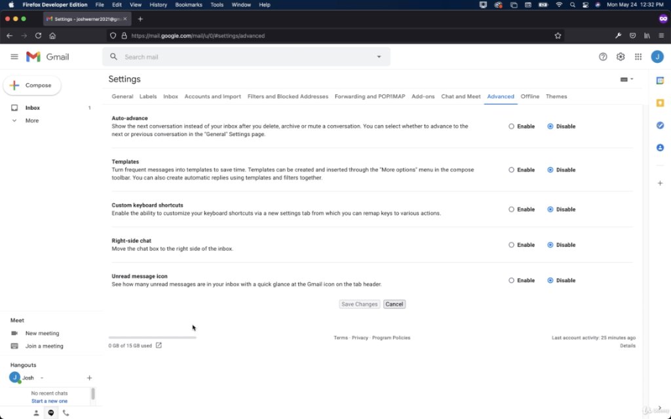Show Hangouts conversations bubble icon

[x=51, y=412]
